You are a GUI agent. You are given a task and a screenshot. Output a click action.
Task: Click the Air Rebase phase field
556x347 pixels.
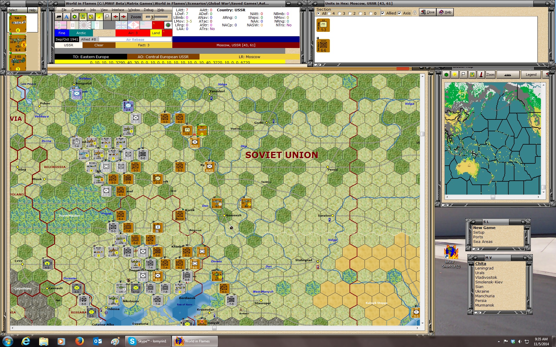135,39
